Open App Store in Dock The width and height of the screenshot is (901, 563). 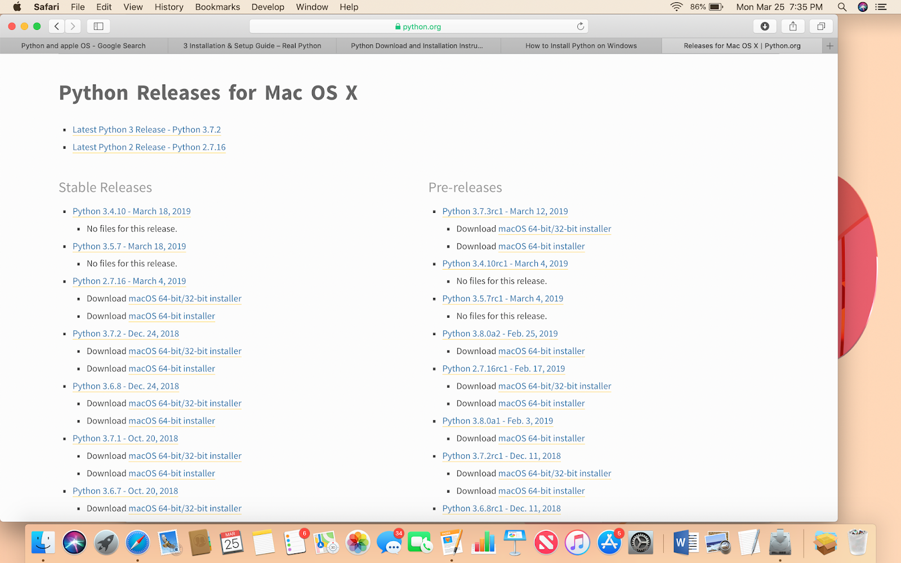pos(609,543)
